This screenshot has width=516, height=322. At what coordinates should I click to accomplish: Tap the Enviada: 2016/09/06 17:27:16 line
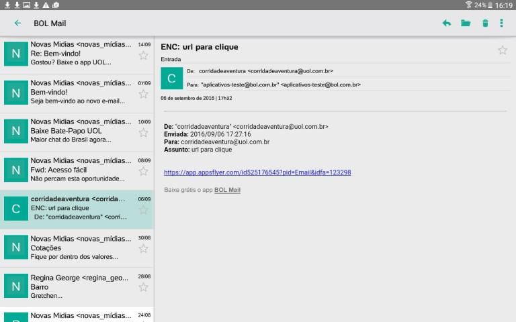pyautogui.click(x=208, y=134)
